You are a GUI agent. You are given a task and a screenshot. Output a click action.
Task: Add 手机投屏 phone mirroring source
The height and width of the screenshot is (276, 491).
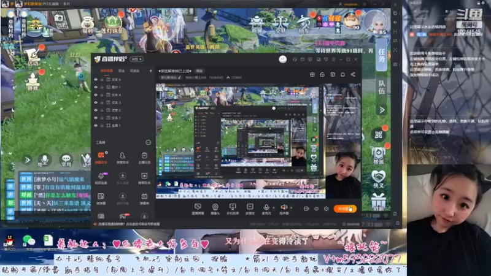pyautogui.click(x=233, y=209)
